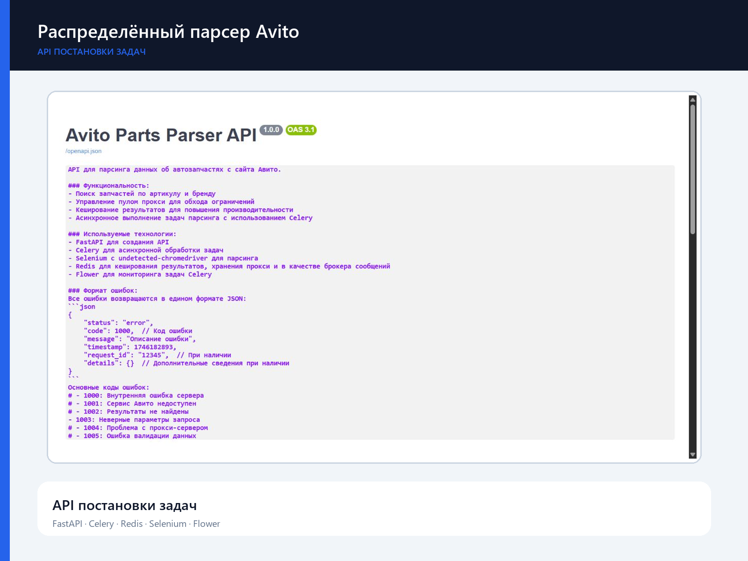Screen dimensions: 748x561
Task: Click the '### Используемые технологии:' heading line
Action: [x=122, y=234]
